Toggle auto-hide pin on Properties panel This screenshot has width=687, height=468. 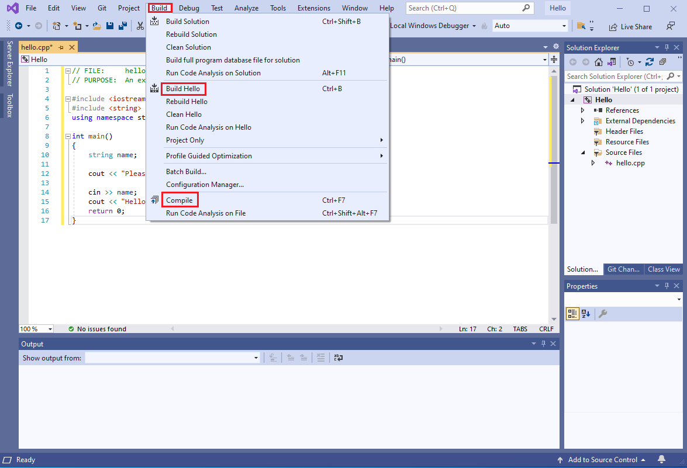click(667, 286)
